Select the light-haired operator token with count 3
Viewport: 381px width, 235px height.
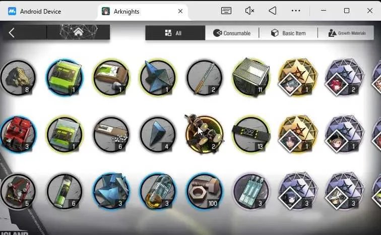coord(345,191)
